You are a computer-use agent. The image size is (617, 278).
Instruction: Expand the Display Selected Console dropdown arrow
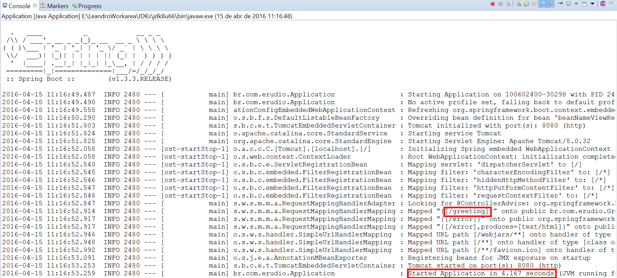[x=576, y=4]
